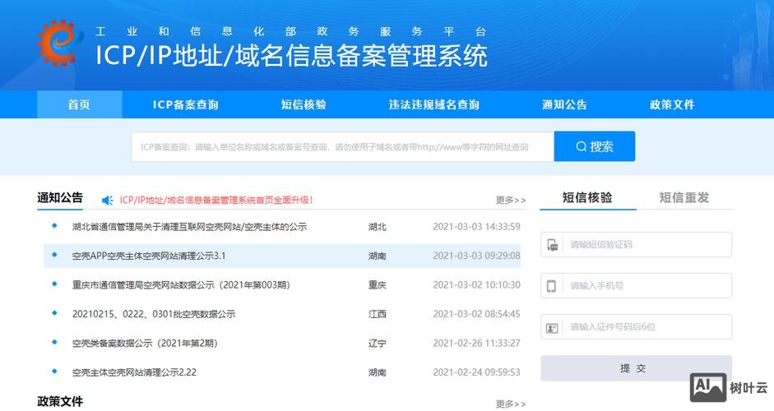Viewport: 774px width, 411px height.
Task: Select the 短信核验 panel tab
Action: (x=587, y=197)
